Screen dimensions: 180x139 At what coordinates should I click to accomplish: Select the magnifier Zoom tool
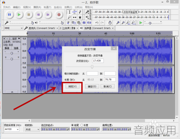[69, 17]
